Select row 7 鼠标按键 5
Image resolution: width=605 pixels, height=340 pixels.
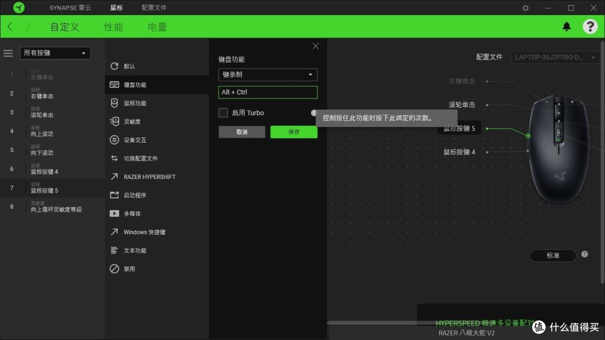click(x=53, y=188)
